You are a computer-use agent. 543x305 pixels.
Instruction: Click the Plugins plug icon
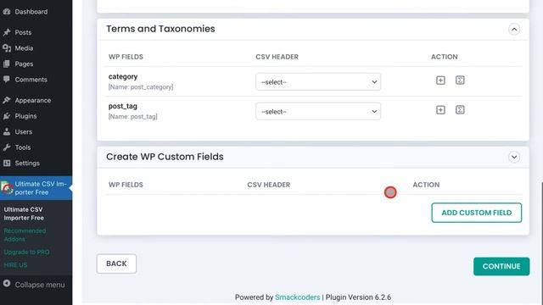[7, 116]
